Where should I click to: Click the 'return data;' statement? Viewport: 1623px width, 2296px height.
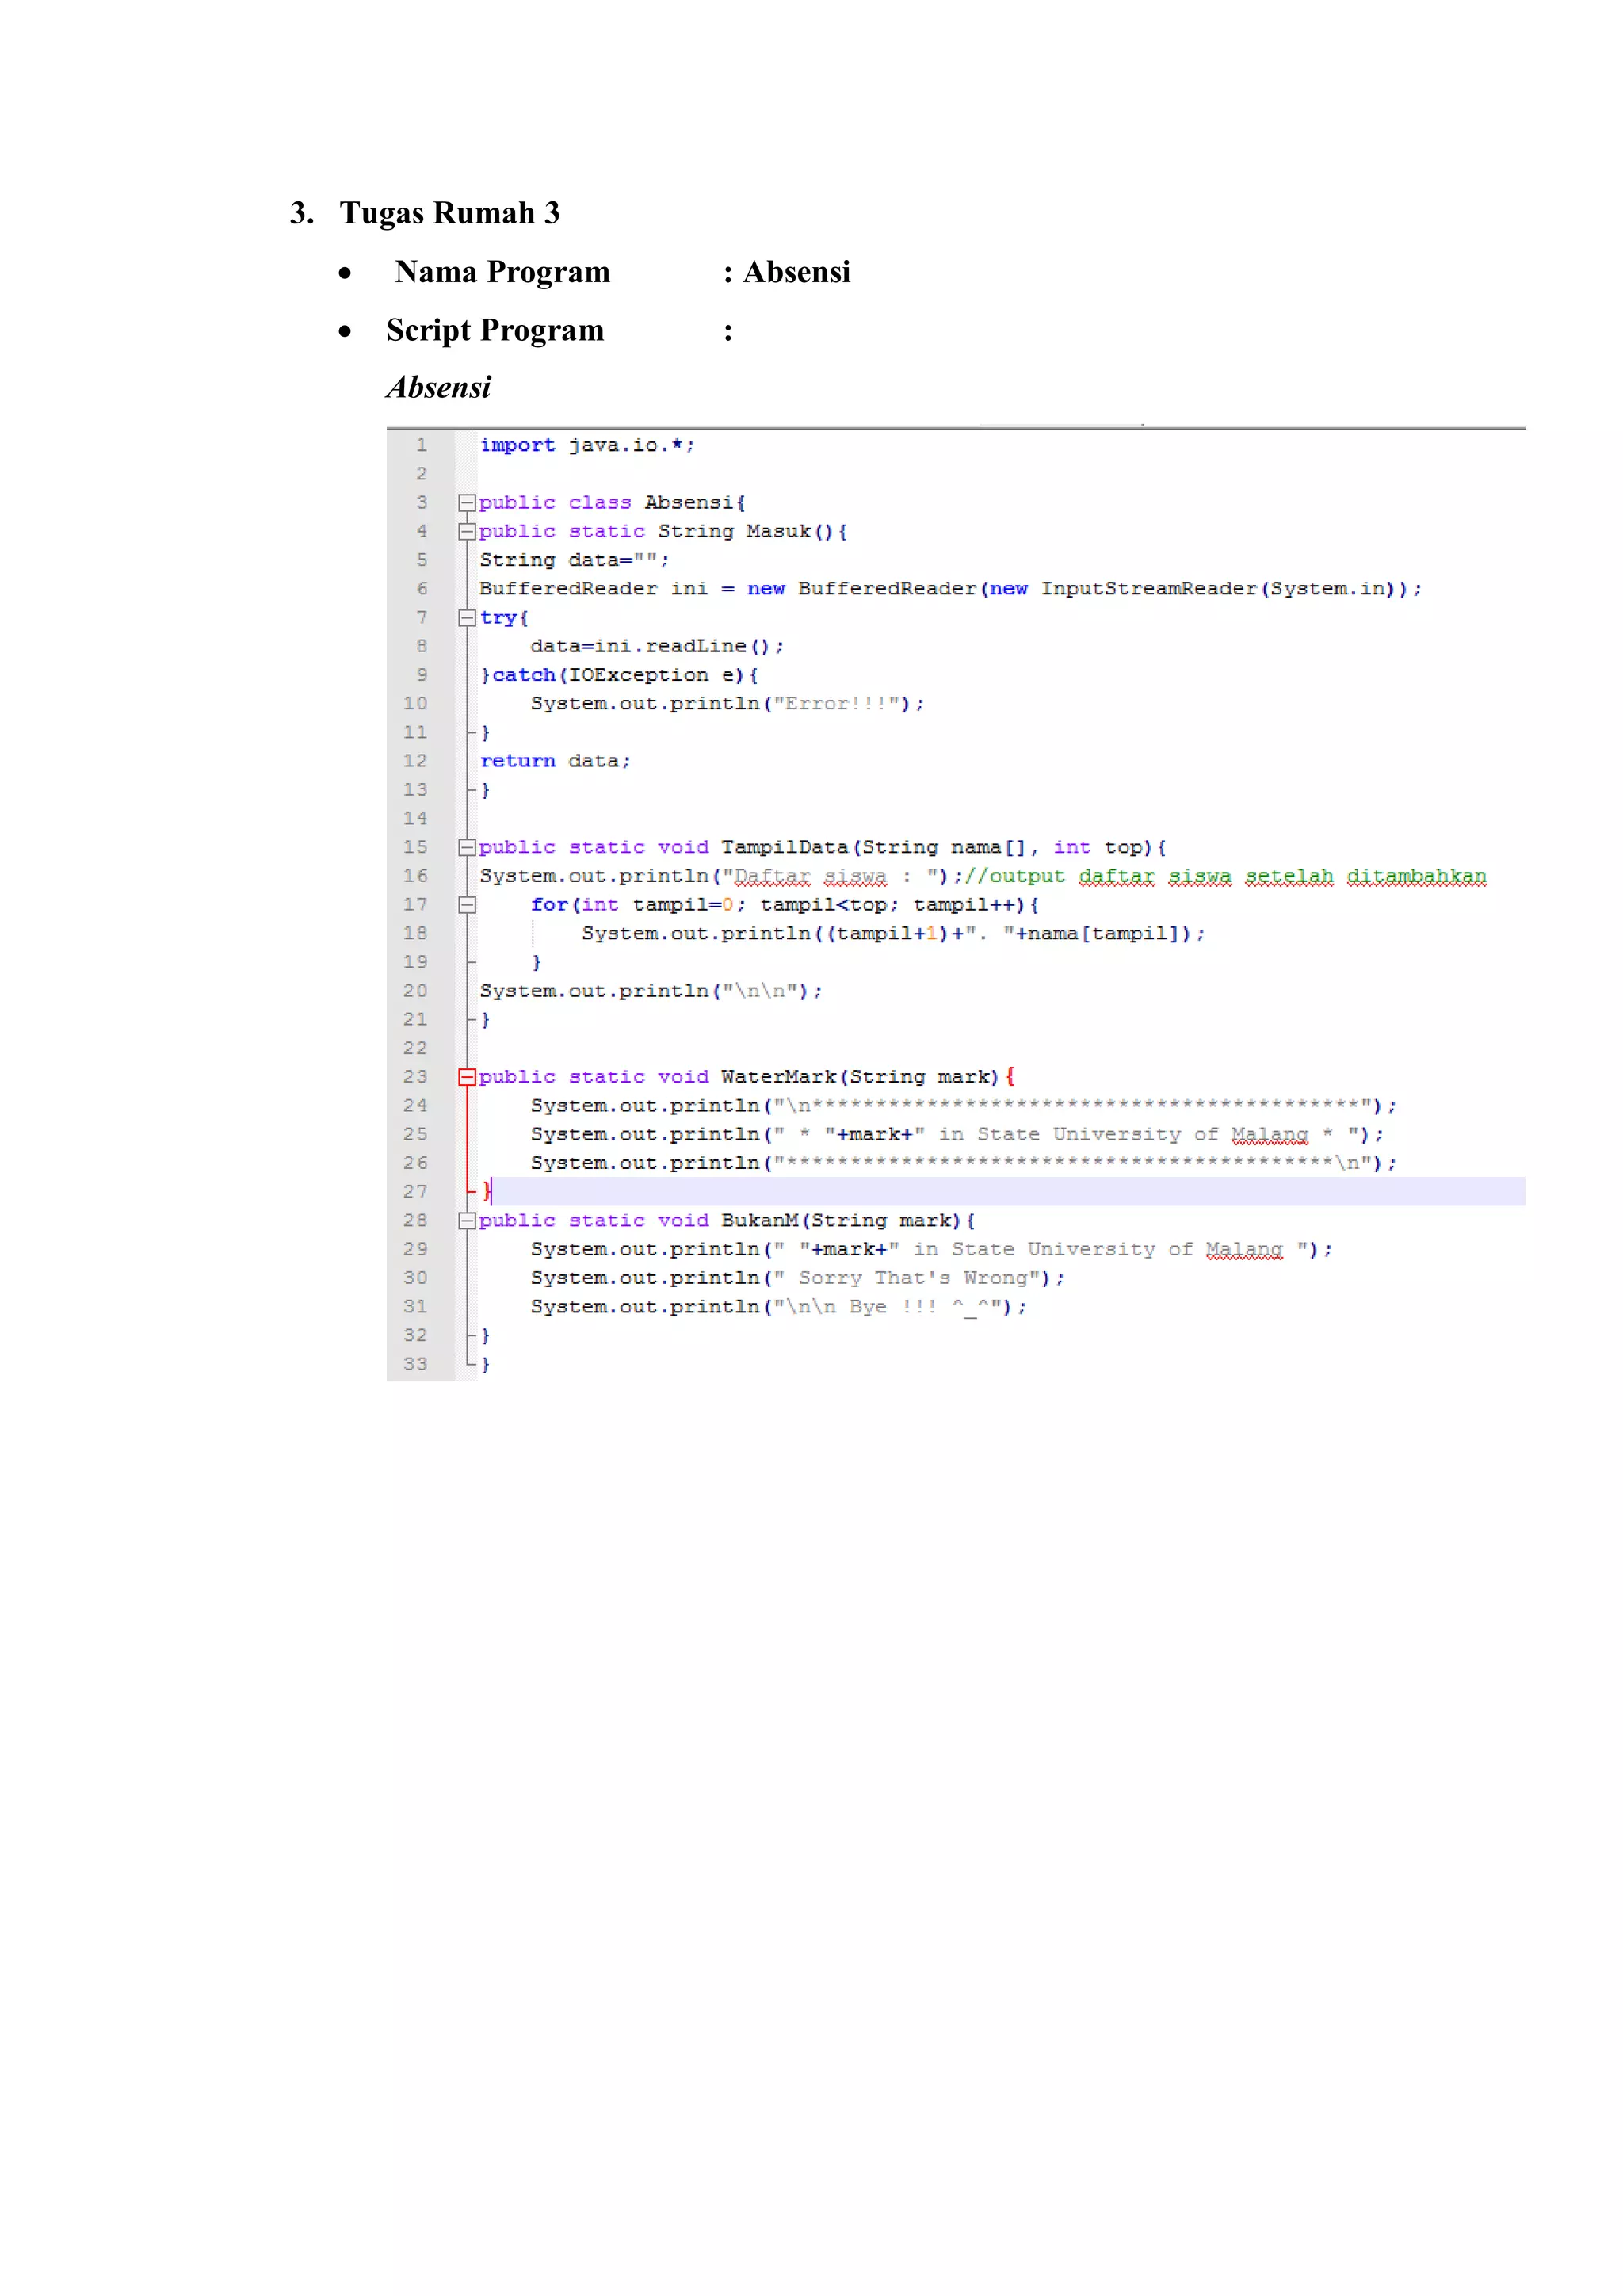[555, 761]
